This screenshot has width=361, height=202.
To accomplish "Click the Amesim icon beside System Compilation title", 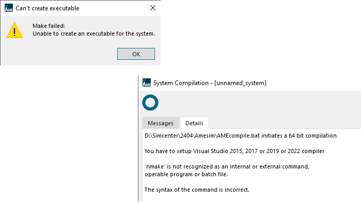I will pos(147,82).
